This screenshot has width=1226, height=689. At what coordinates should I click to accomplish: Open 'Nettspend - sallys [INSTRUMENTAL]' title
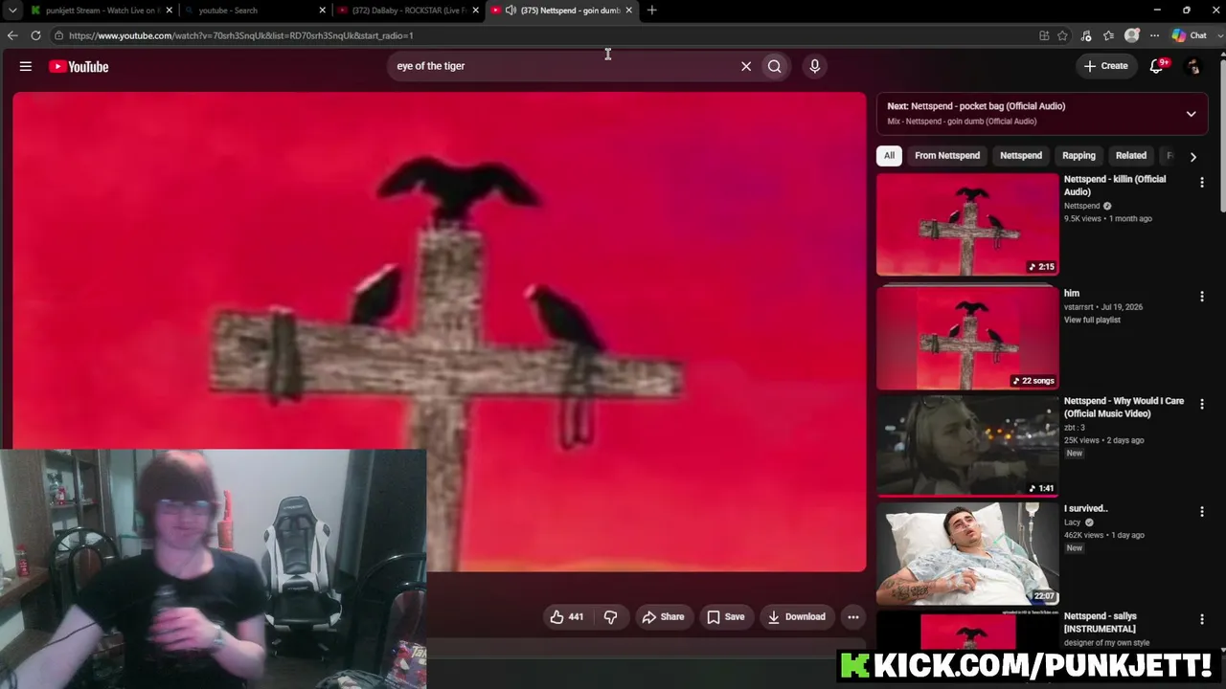coord(1101,622)
